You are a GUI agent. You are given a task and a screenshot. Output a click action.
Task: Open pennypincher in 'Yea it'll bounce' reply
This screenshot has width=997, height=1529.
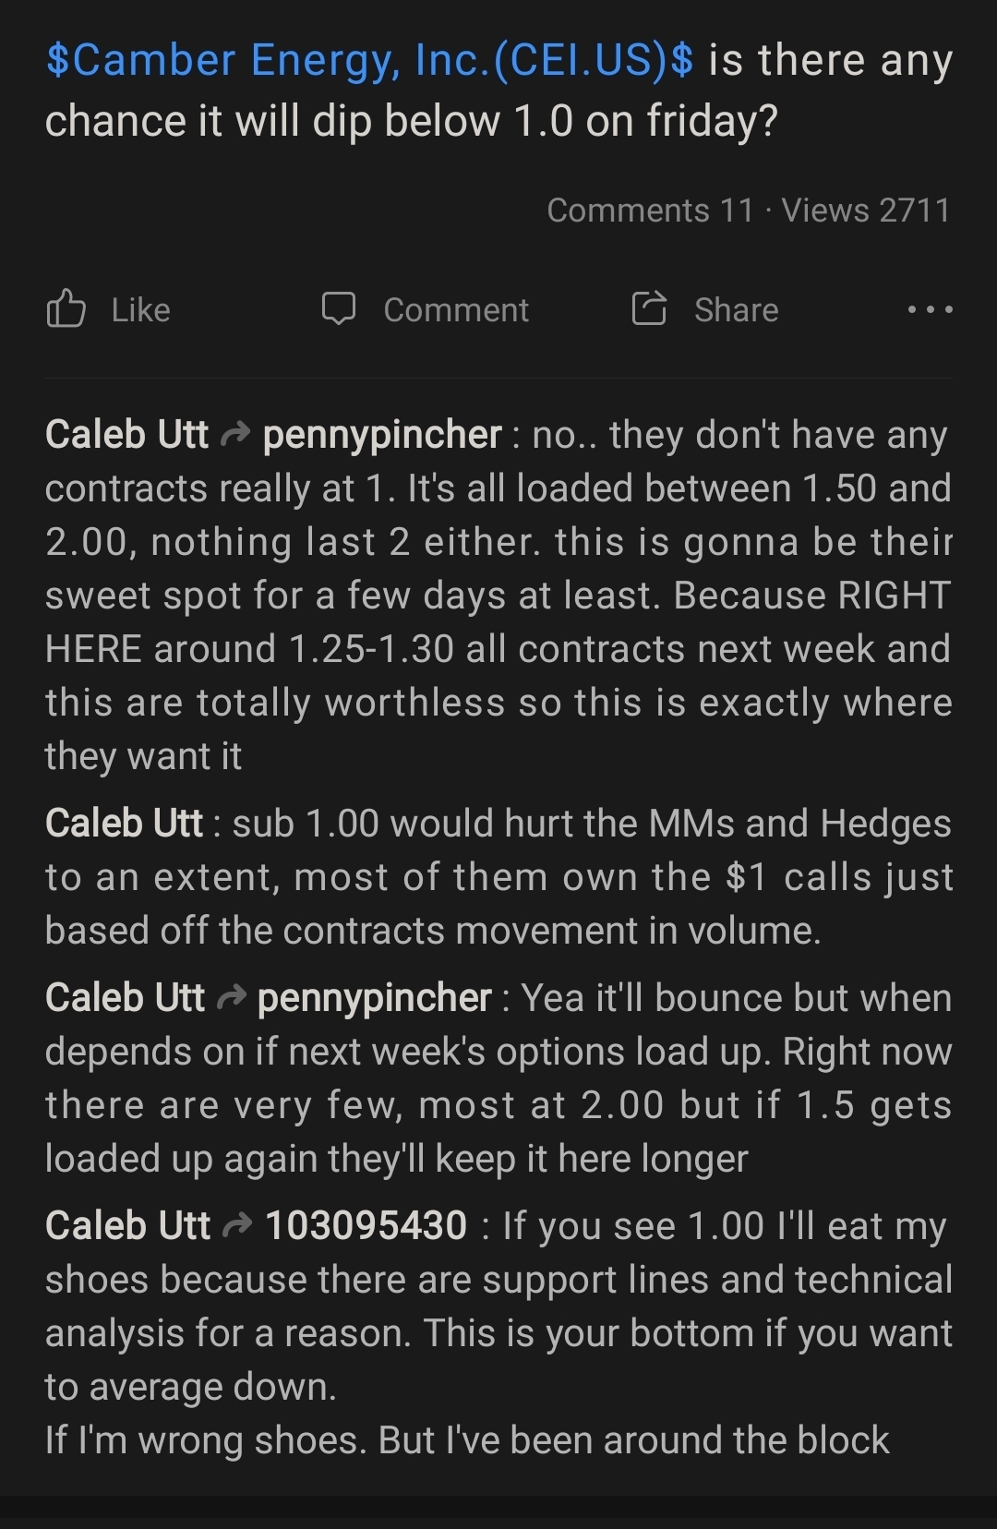point(375,998)
